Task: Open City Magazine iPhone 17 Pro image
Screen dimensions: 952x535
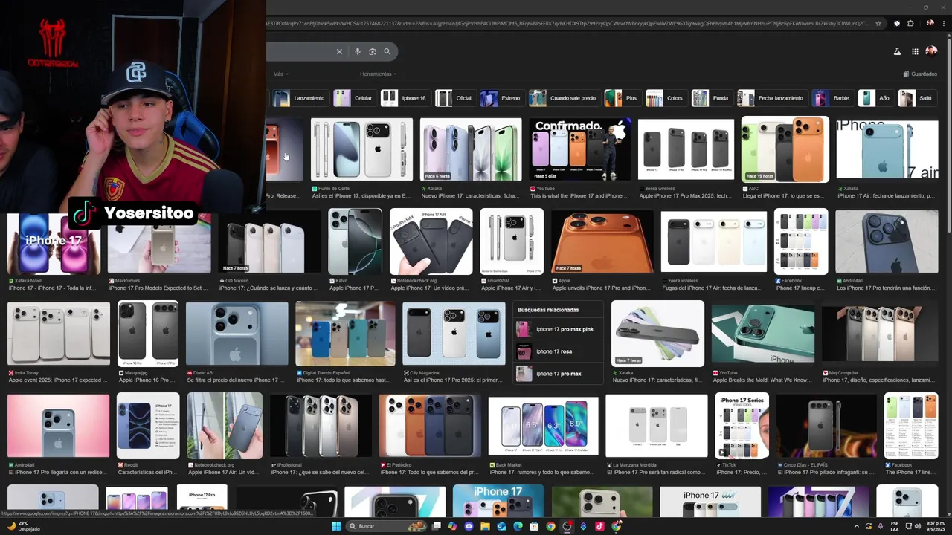Action: (x=454, y=334)
